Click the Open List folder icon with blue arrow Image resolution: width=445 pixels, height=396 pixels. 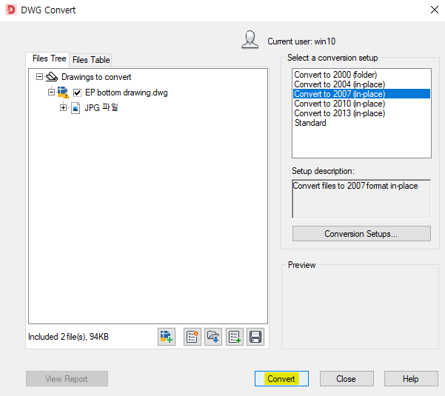213,337
